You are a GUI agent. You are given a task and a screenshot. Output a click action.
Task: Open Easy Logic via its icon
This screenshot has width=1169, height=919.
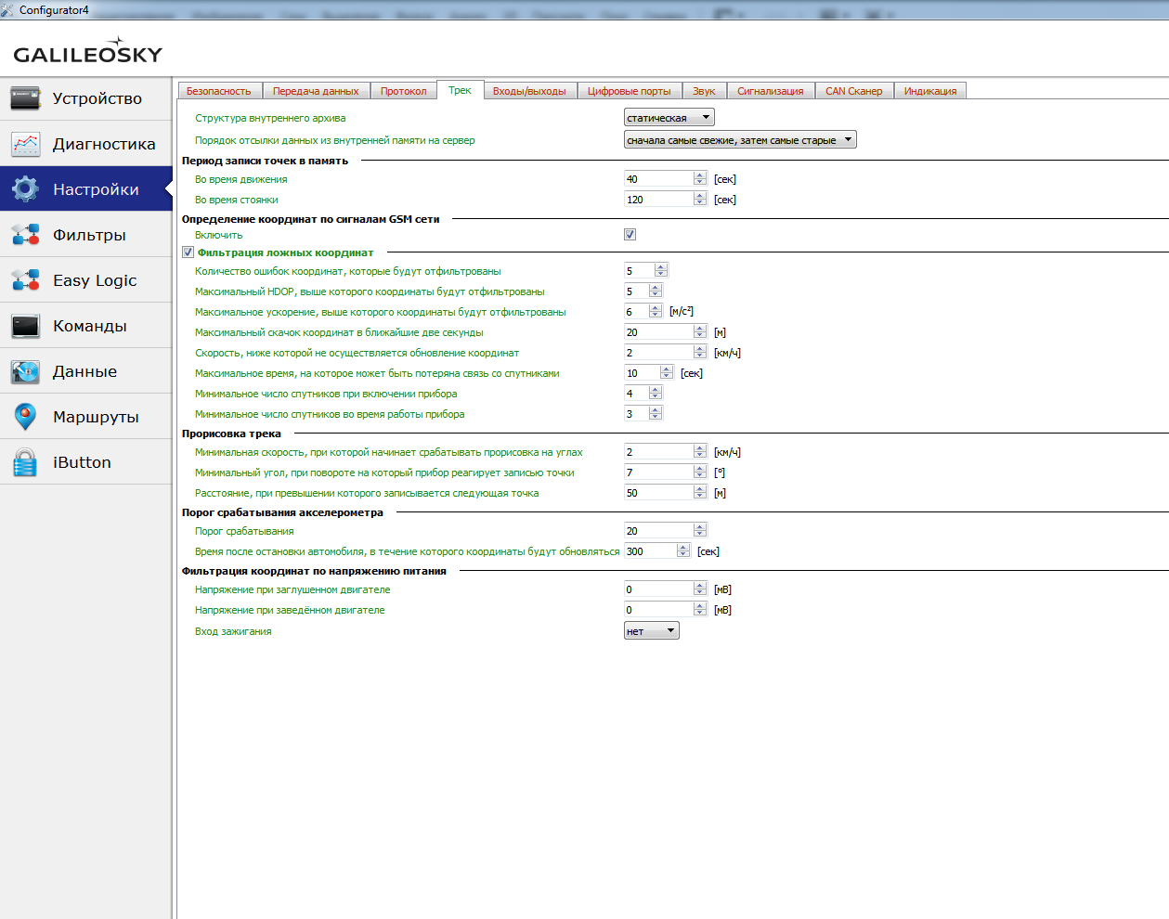click(x=25, y=280)
